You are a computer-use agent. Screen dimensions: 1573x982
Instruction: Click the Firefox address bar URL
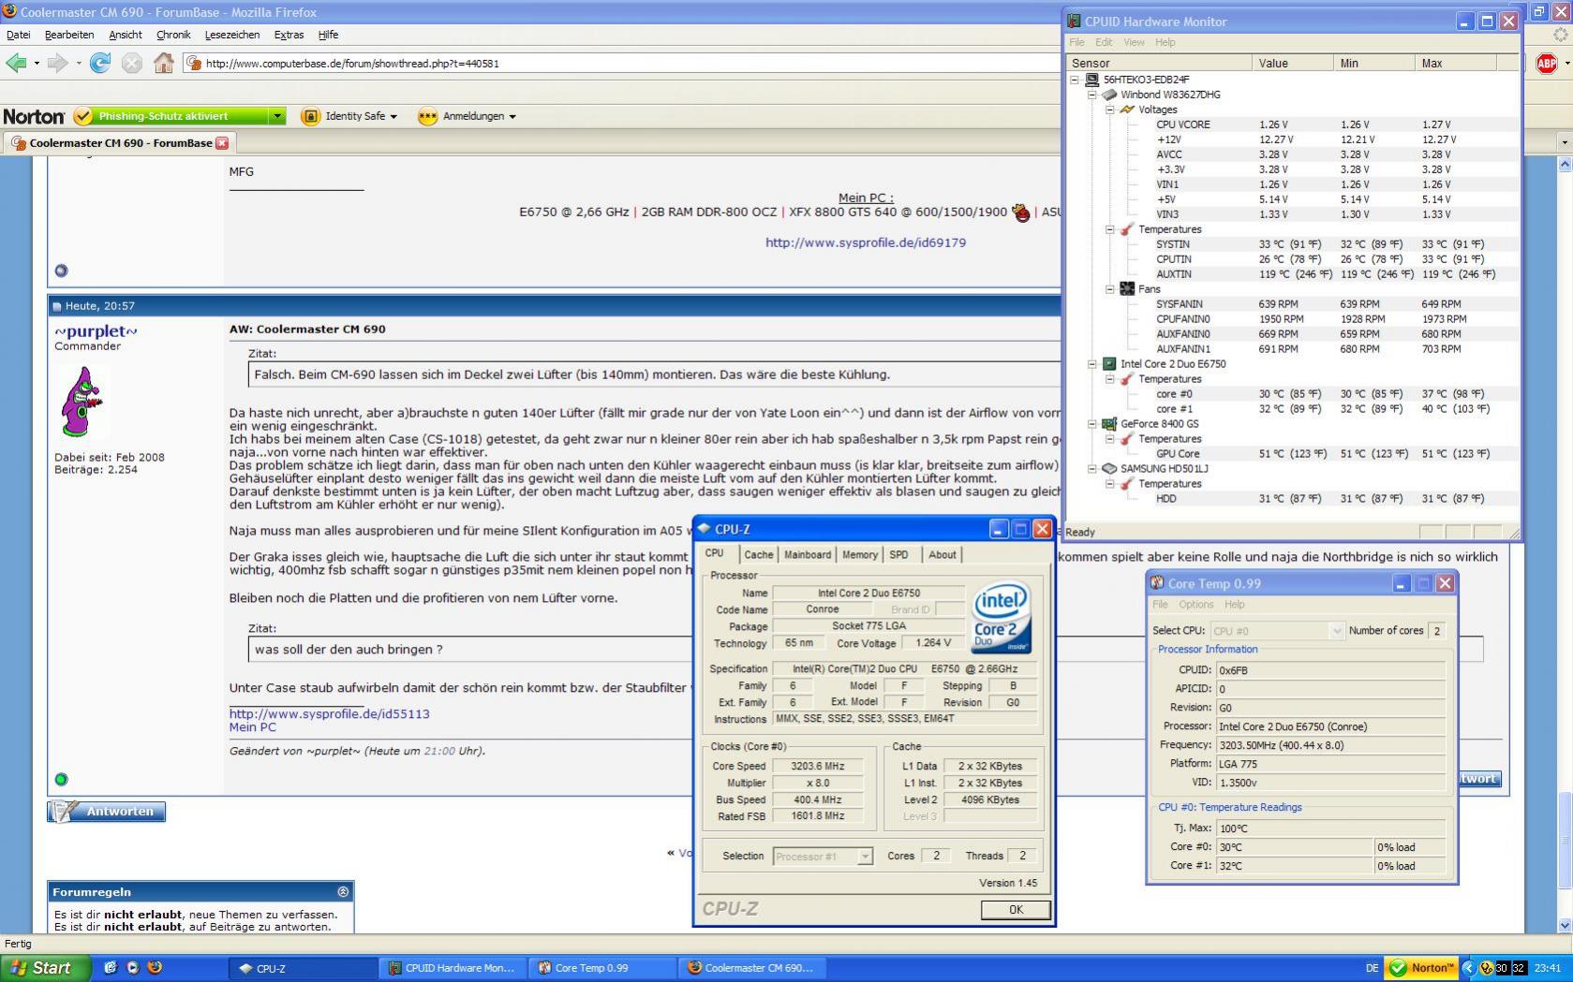coord(352,64)
